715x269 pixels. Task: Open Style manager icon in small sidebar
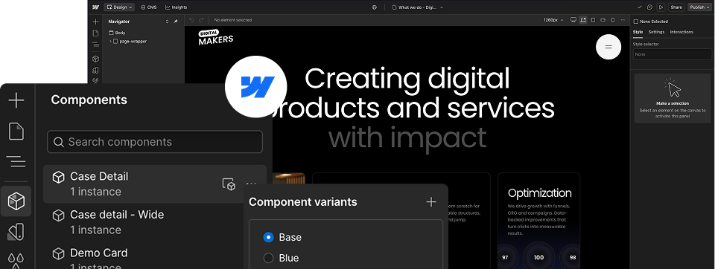click(x=95, y=71)
